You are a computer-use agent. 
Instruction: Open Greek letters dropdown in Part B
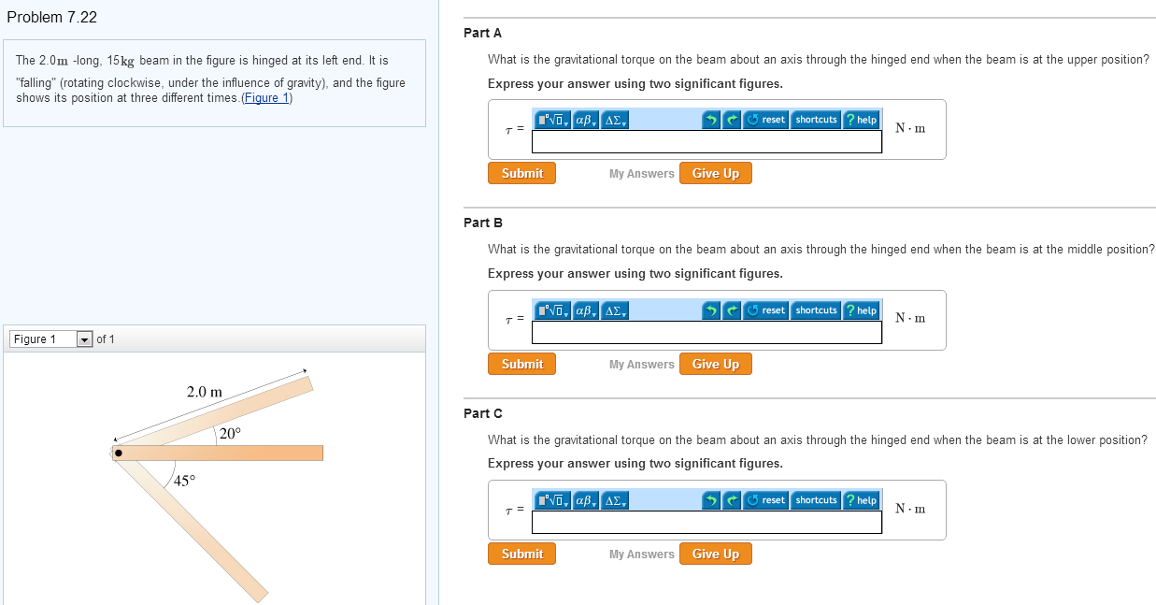pos(584,310)
